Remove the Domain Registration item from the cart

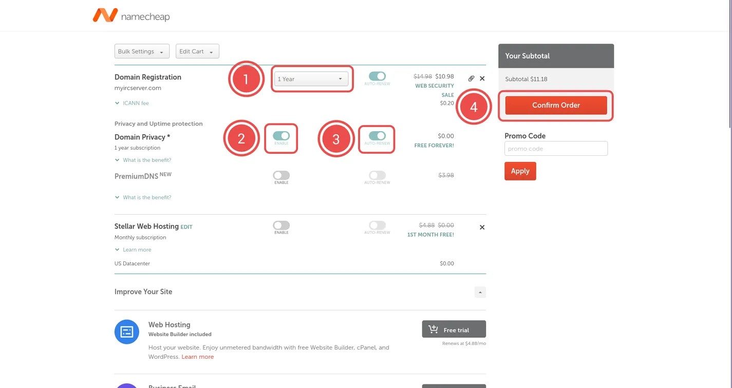tap(482, 78)
